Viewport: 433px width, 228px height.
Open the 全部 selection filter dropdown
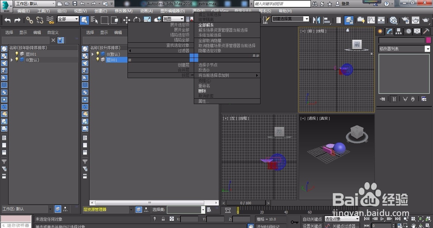coord(68,19)
